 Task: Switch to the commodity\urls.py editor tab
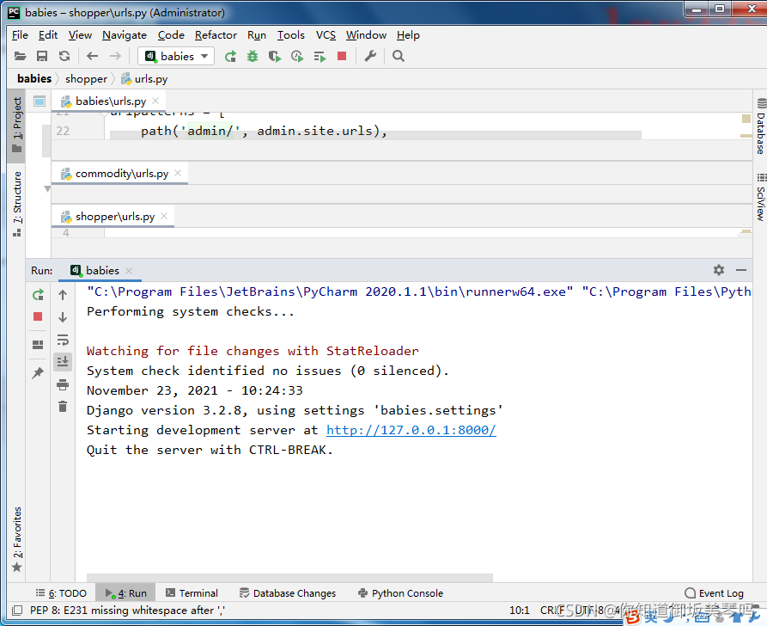click(x=120, y=172)
